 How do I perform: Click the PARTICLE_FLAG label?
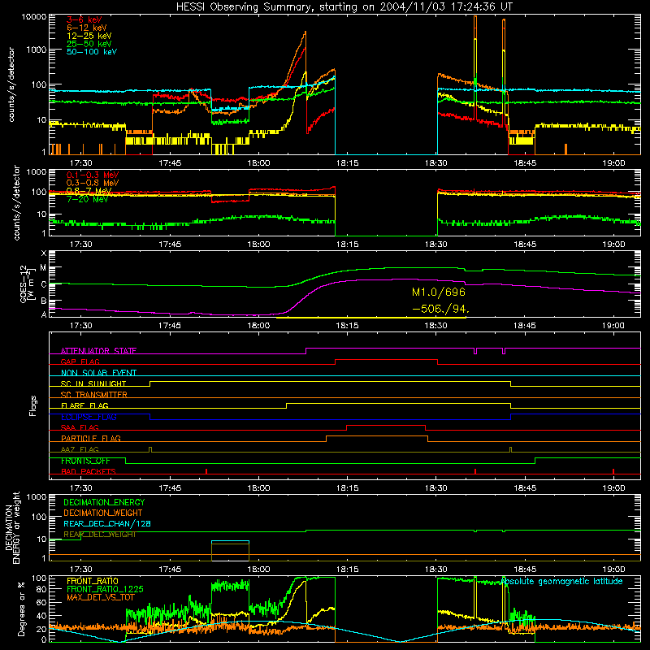pos(91,438)
